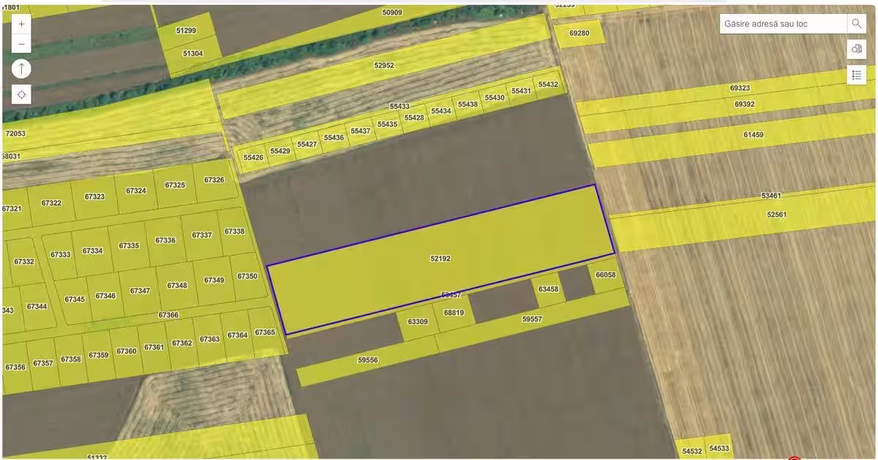
Task: Zoom out with the minus button
Action: coord(21,44)
